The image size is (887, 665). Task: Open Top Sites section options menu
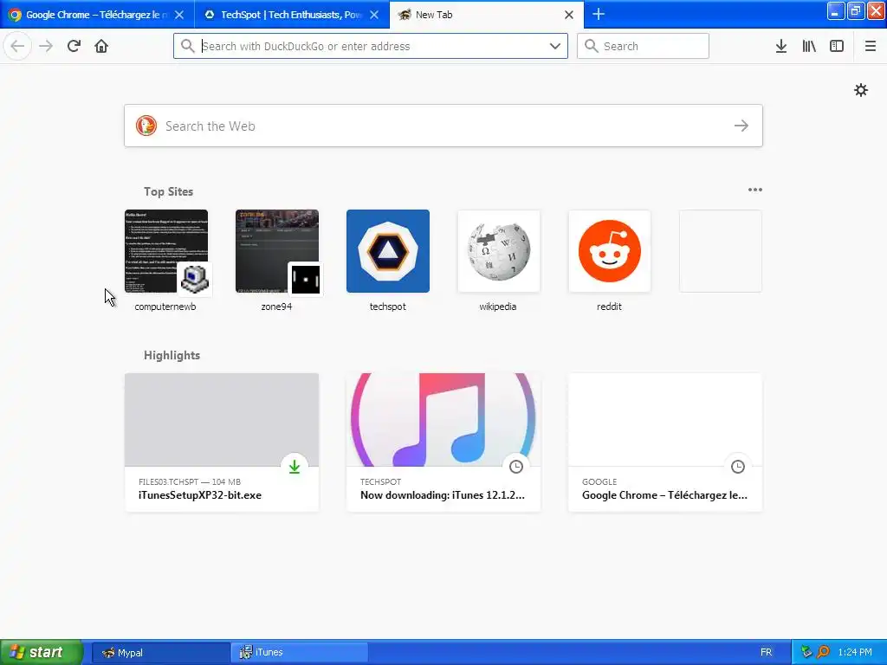(754, 190)
